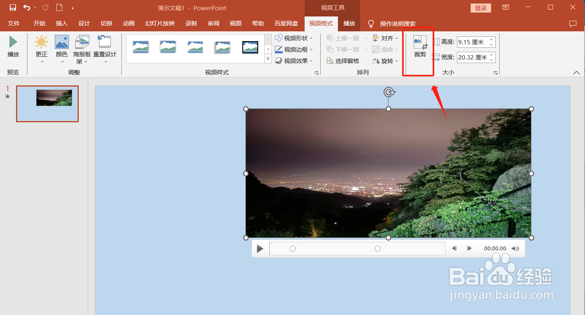
Task: Open the 幻灯片放映 tab
Action: tap(160, 24)
